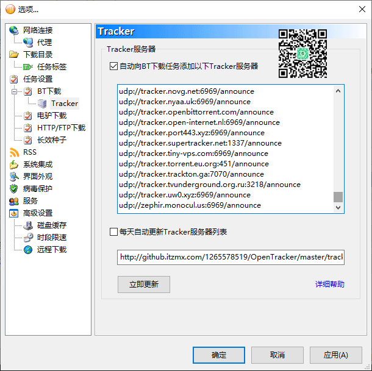Collapse the BT下载 tree node
Image resolution: width=372 pixels, height=371 pixels.
[x=14, y=91]
